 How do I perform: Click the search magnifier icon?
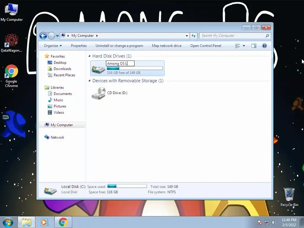[267, 36]
